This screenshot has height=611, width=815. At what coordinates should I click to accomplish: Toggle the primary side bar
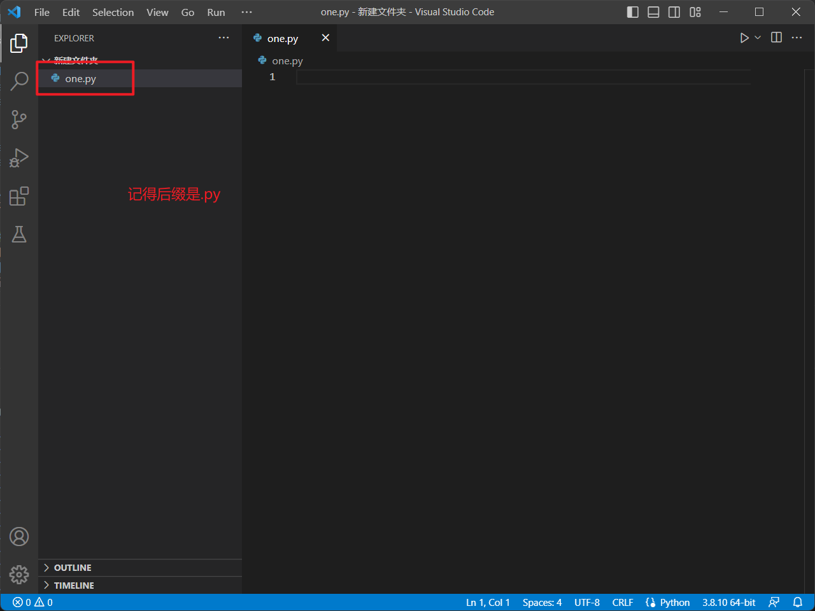click(632, 12)
